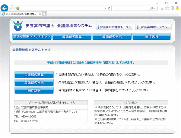Open the search provider dropdown arrow
181x138 pixels.
click(155, 8)
